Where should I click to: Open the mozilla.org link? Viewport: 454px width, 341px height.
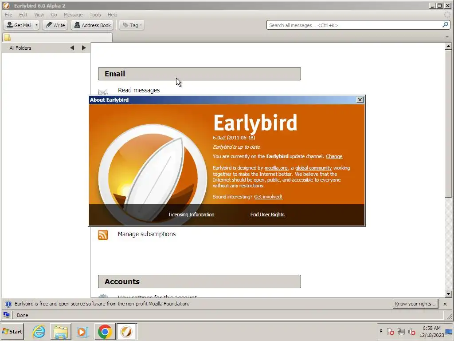click(x=276, y=168)
